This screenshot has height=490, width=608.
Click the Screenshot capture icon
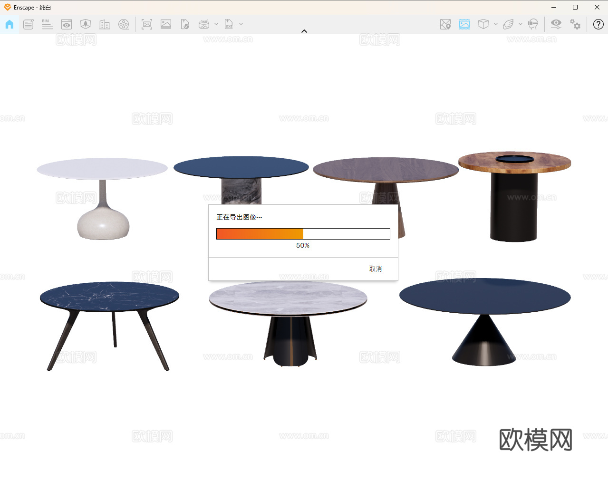(x=147, y=24)
